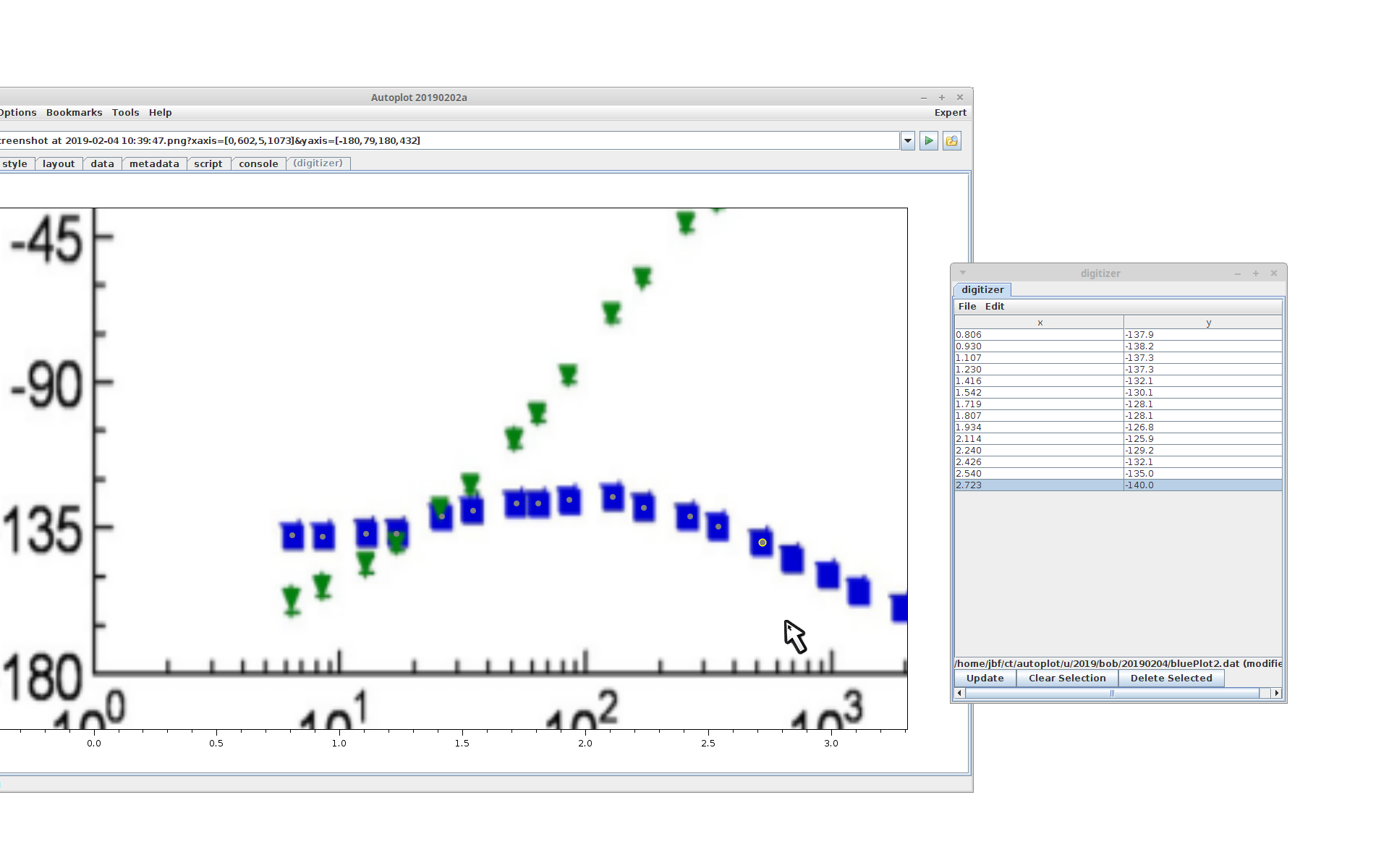Open the digitizer File menu
Screen dimensions: 1389x868
(967, 307)
